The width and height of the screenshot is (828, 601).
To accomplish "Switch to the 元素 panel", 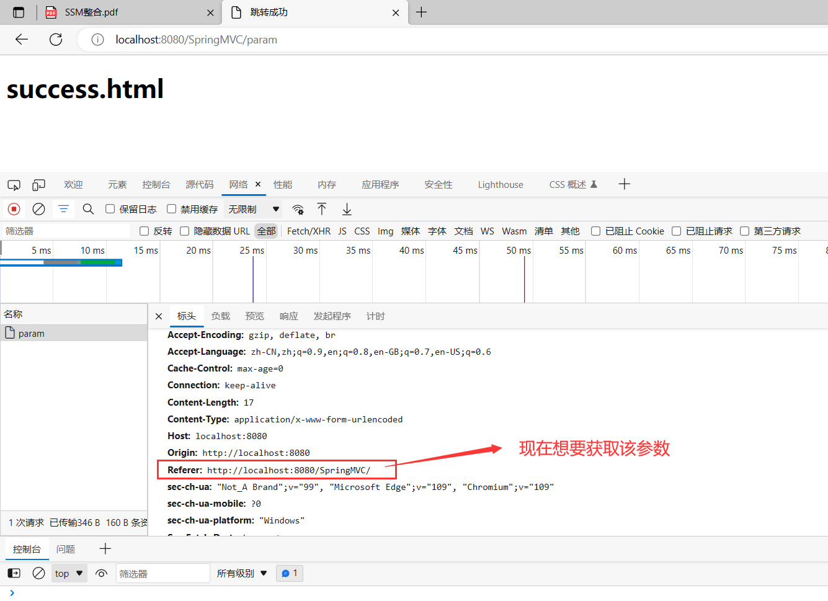I will click(x=117, y=185).
